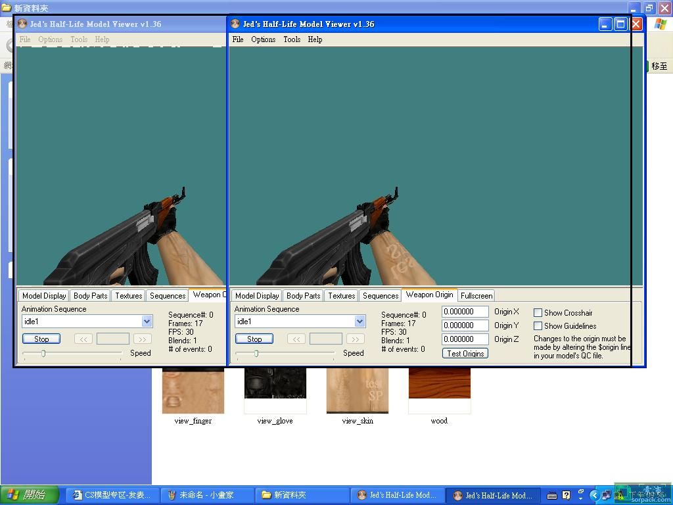Maximize the active Model Viewer window

[620, 24]
